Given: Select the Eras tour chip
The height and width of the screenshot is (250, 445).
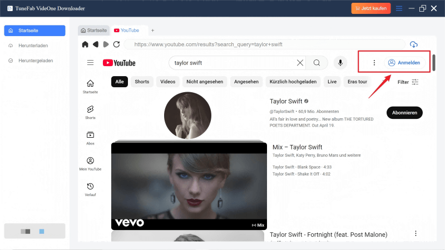Looking at the screenshot, I should pyautogui.click(x=357, y=82).
